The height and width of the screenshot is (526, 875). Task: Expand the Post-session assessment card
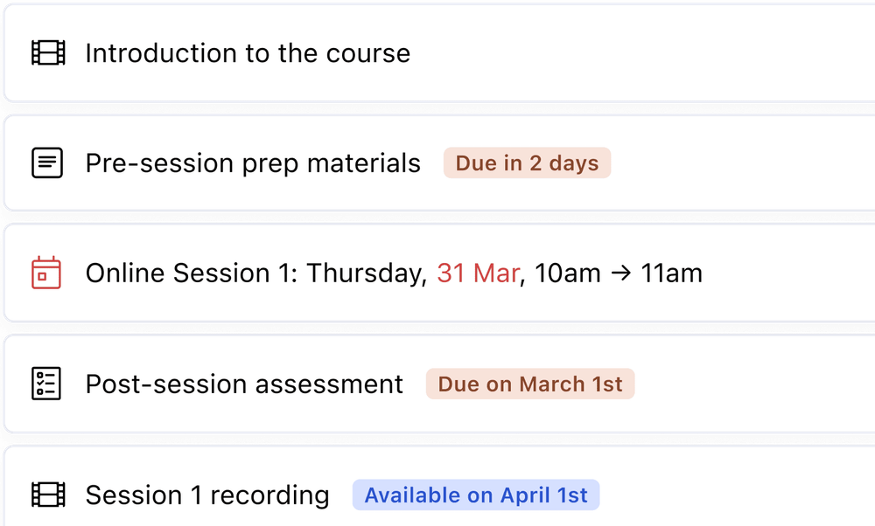coord(243,384)
